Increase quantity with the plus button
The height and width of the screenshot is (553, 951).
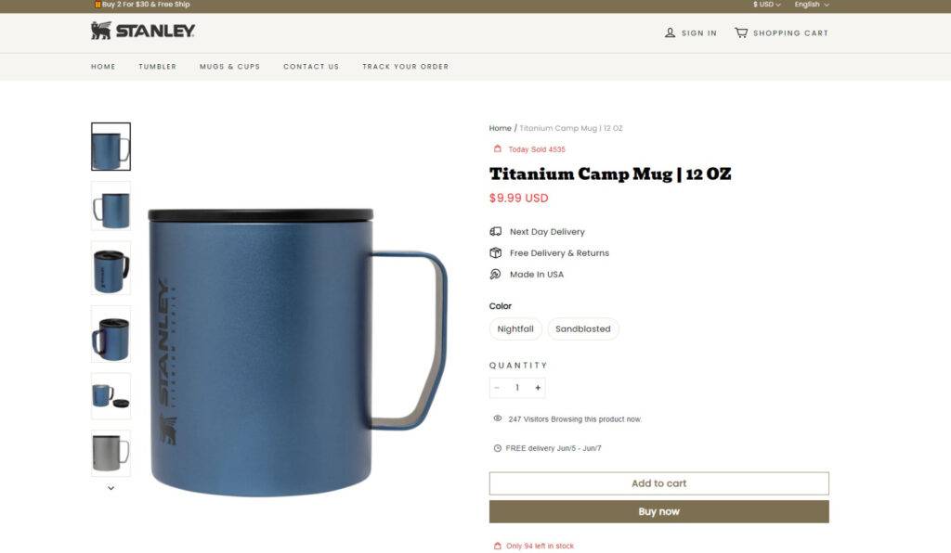tap(538, 388)
